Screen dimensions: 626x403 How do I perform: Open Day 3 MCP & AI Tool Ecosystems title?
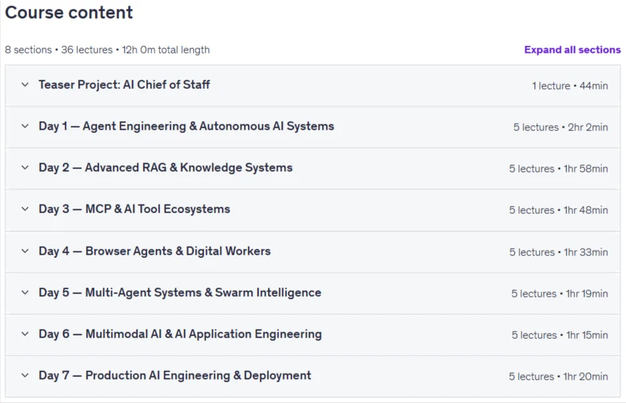pyautogui.click(x=134, y=209)
